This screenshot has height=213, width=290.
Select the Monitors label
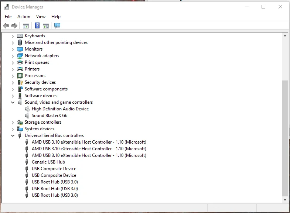pyautogui.click(x=34, y=49)
